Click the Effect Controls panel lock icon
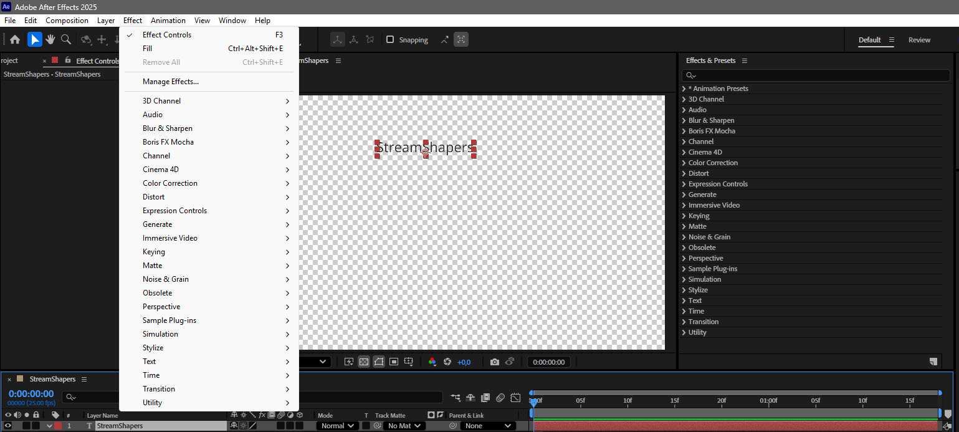The width and height of the screenshot is (959, 432). tap(68, 60)
